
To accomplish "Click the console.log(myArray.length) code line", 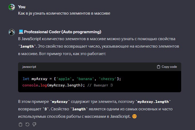I will [68, 85].
